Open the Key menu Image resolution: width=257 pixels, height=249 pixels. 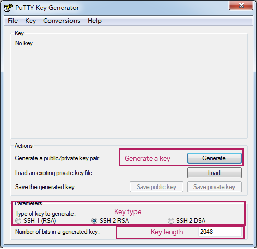point(30,21)
